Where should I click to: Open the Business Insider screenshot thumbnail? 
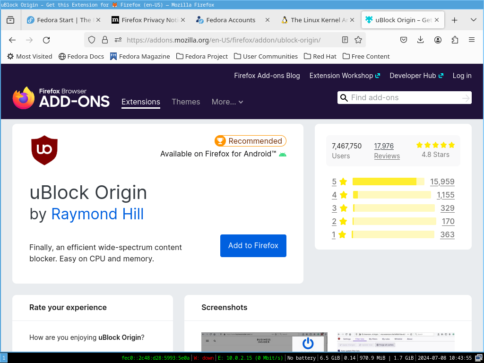click(264, 342)
